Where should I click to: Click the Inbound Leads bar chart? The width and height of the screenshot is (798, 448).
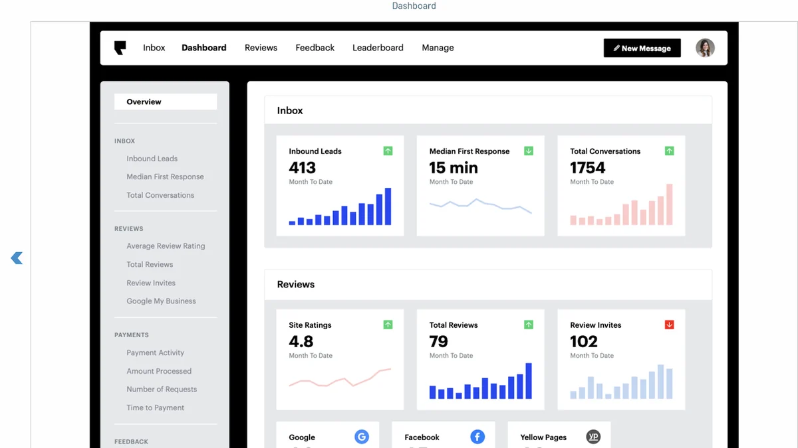340,207
